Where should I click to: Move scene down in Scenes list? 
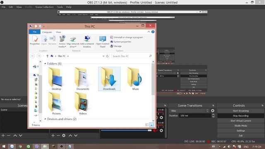pos(20,135)
